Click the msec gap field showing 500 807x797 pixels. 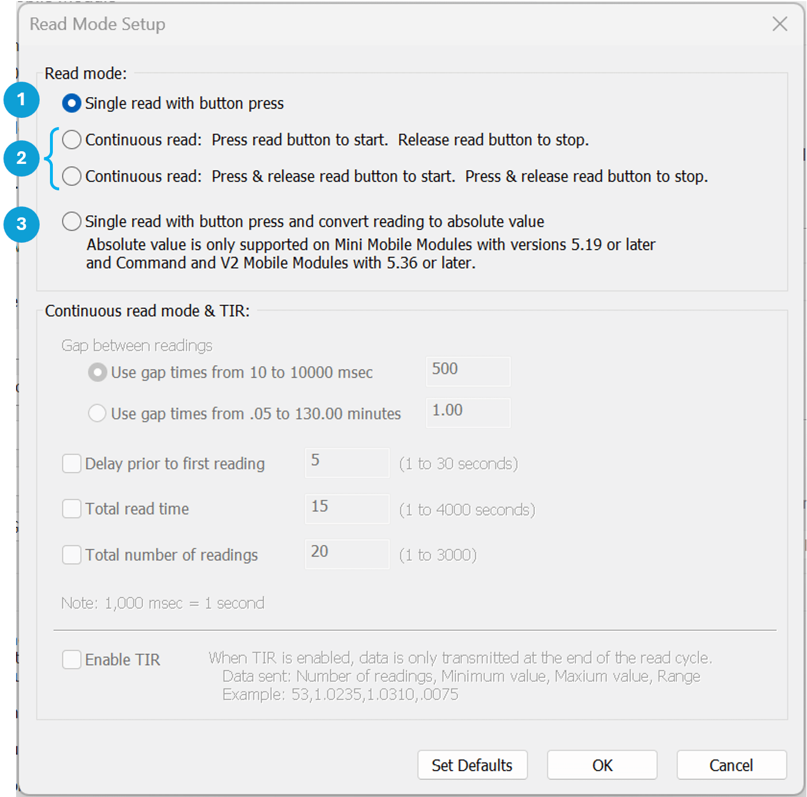(468, 371)
